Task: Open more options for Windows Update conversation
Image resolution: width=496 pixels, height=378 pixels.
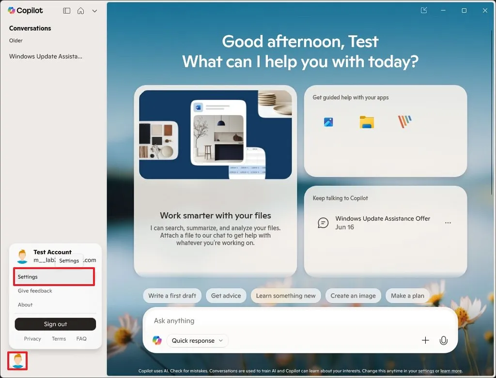Action: (x=448, y=223)
